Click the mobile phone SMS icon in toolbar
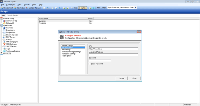This screenshot has height=106, width=200. (48, 8)
